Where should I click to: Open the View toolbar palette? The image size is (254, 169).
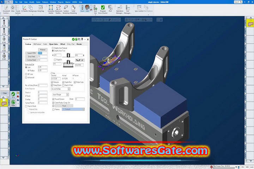pyautogui.click(x=12, y=8)
